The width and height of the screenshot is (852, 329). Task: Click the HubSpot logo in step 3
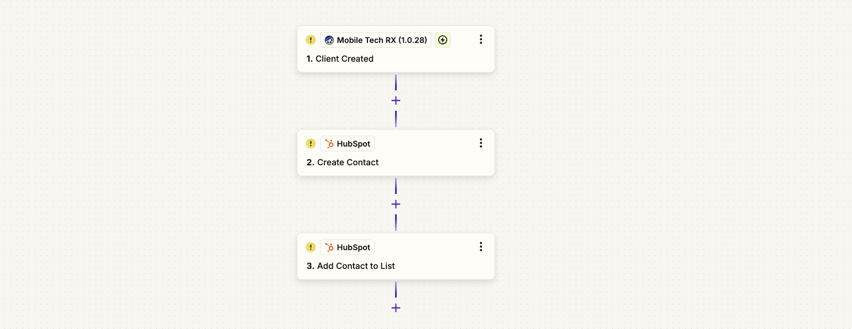pos(329,247)
